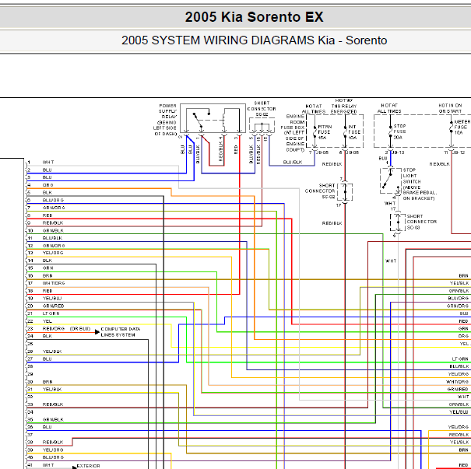471x469 pixels.
Task: Click pin 14 BLK wire label
Action: 47,261
